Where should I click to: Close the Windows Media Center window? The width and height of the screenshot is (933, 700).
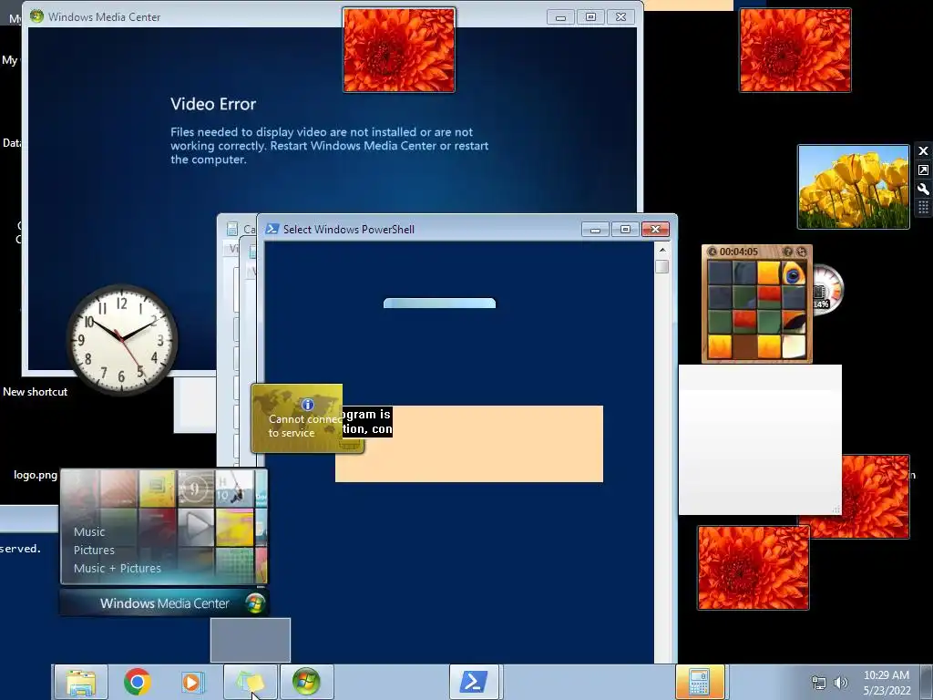[x=620, y=17]
